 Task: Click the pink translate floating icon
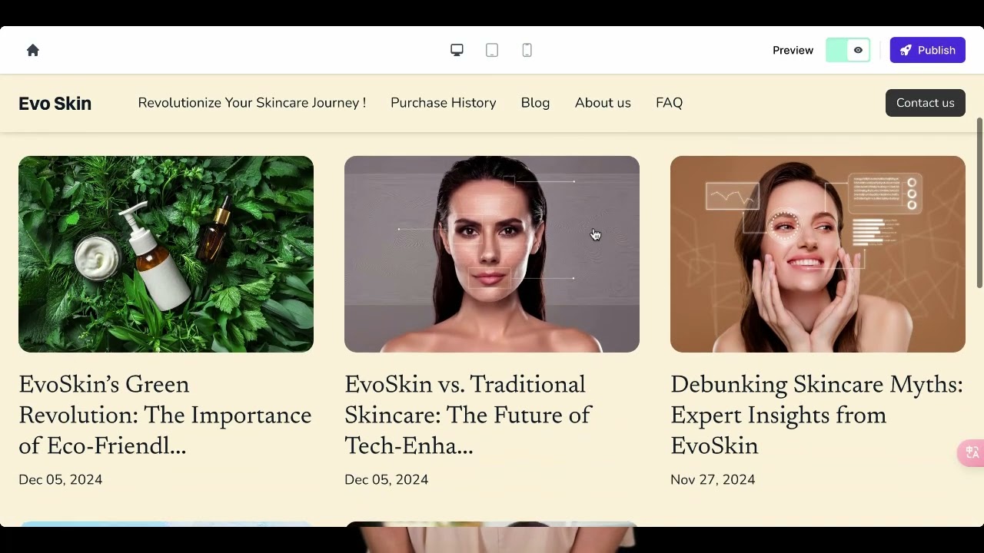click(x=972, y=452)
